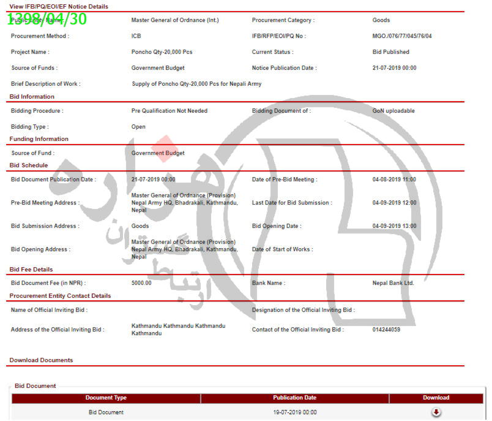Click the contact number 014244059

point(386,330)
